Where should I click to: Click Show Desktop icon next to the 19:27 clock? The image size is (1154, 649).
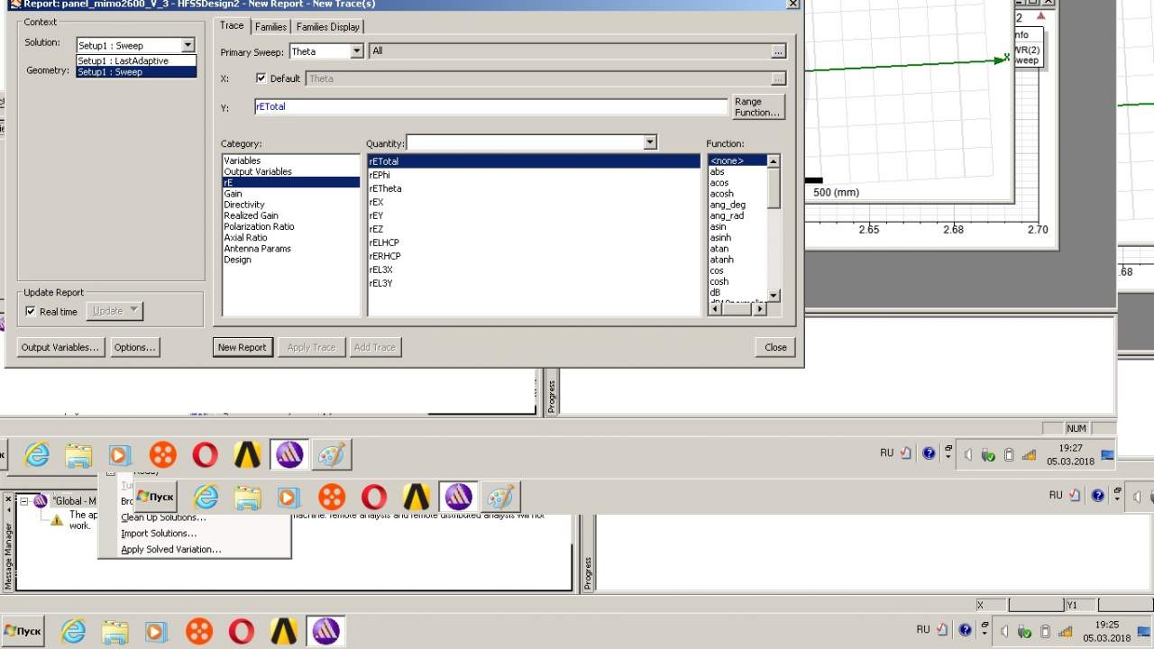[x=1108, y=454]
